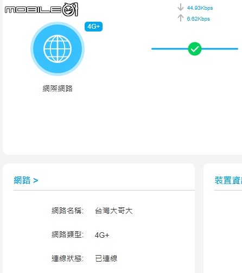Click the 連線狀態 label
The image size is (242, 273).
67,258
